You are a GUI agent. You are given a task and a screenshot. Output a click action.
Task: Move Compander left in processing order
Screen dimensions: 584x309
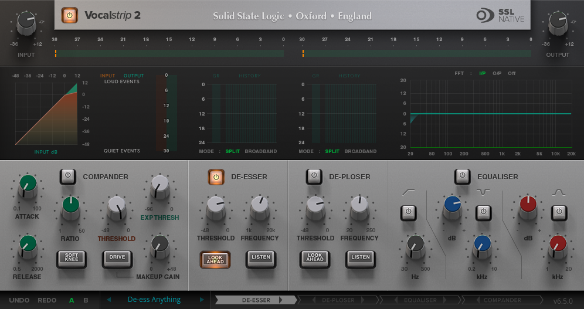click(478, 300)
